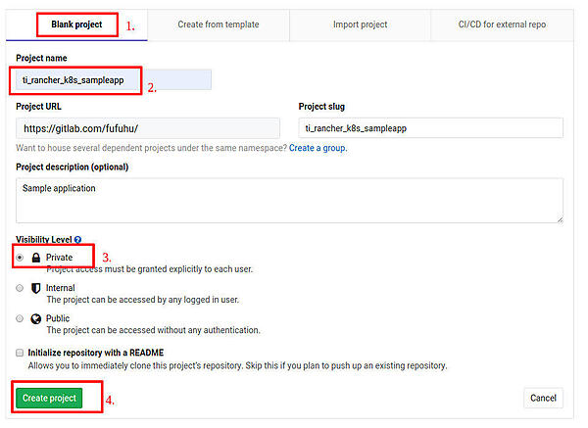Click the Private label text
This screenshot has width=588, height=428.
pos(59,258)
